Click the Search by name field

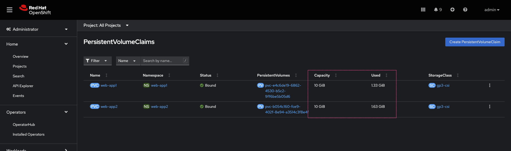point(162,61)
